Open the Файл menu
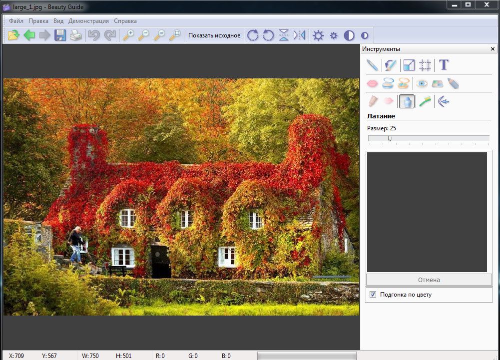Screen dimensions: 500x360 pyautogui.click(x=16, y=21)
